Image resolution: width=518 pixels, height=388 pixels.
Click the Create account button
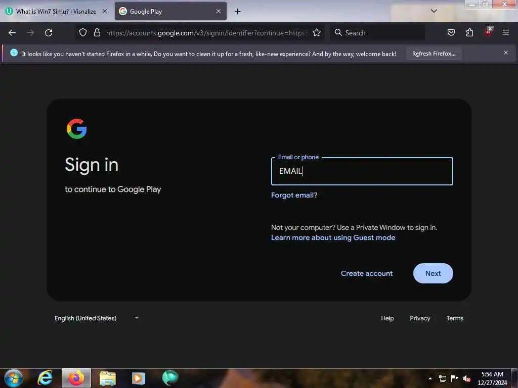(367, 273)
